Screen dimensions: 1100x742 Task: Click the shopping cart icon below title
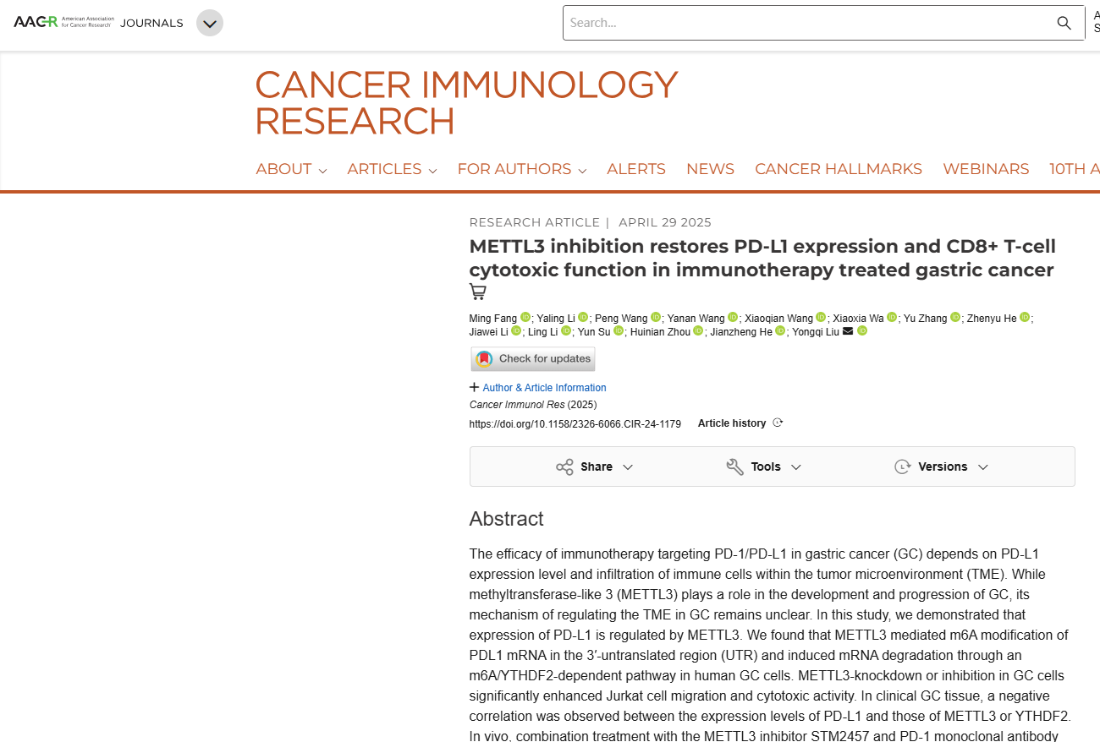pyautogui.click(x=478, y=292)
